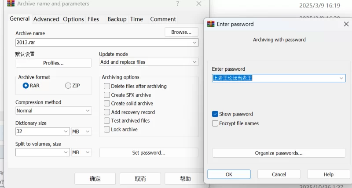Enable Create SFX archive option
The width and height of the screenshot is (352, 188).
point(107,95)
